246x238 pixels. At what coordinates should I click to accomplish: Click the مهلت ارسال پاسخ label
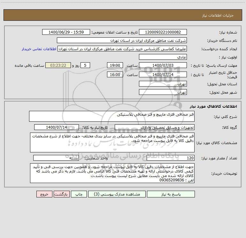[x=221, y=65]
